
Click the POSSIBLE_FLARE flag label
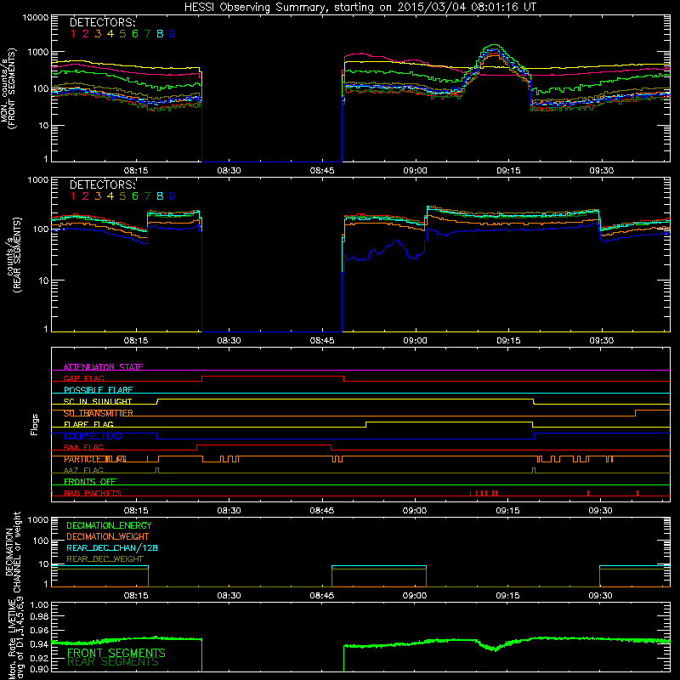click(x=98, y=390)
